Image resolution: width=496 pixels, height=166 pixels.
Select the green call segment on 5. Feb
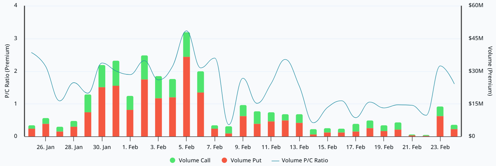click(x=186, y=45)
